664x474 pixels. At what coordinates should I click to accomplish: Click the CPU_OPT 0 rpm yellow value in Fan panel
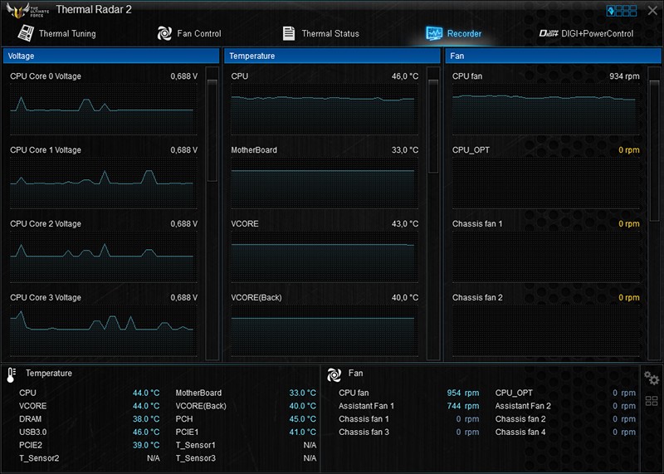(629, 150)
